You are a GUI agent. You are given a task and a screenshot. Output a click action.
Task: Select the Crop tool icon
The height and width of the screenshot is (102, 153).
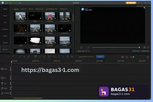[40, 57]
